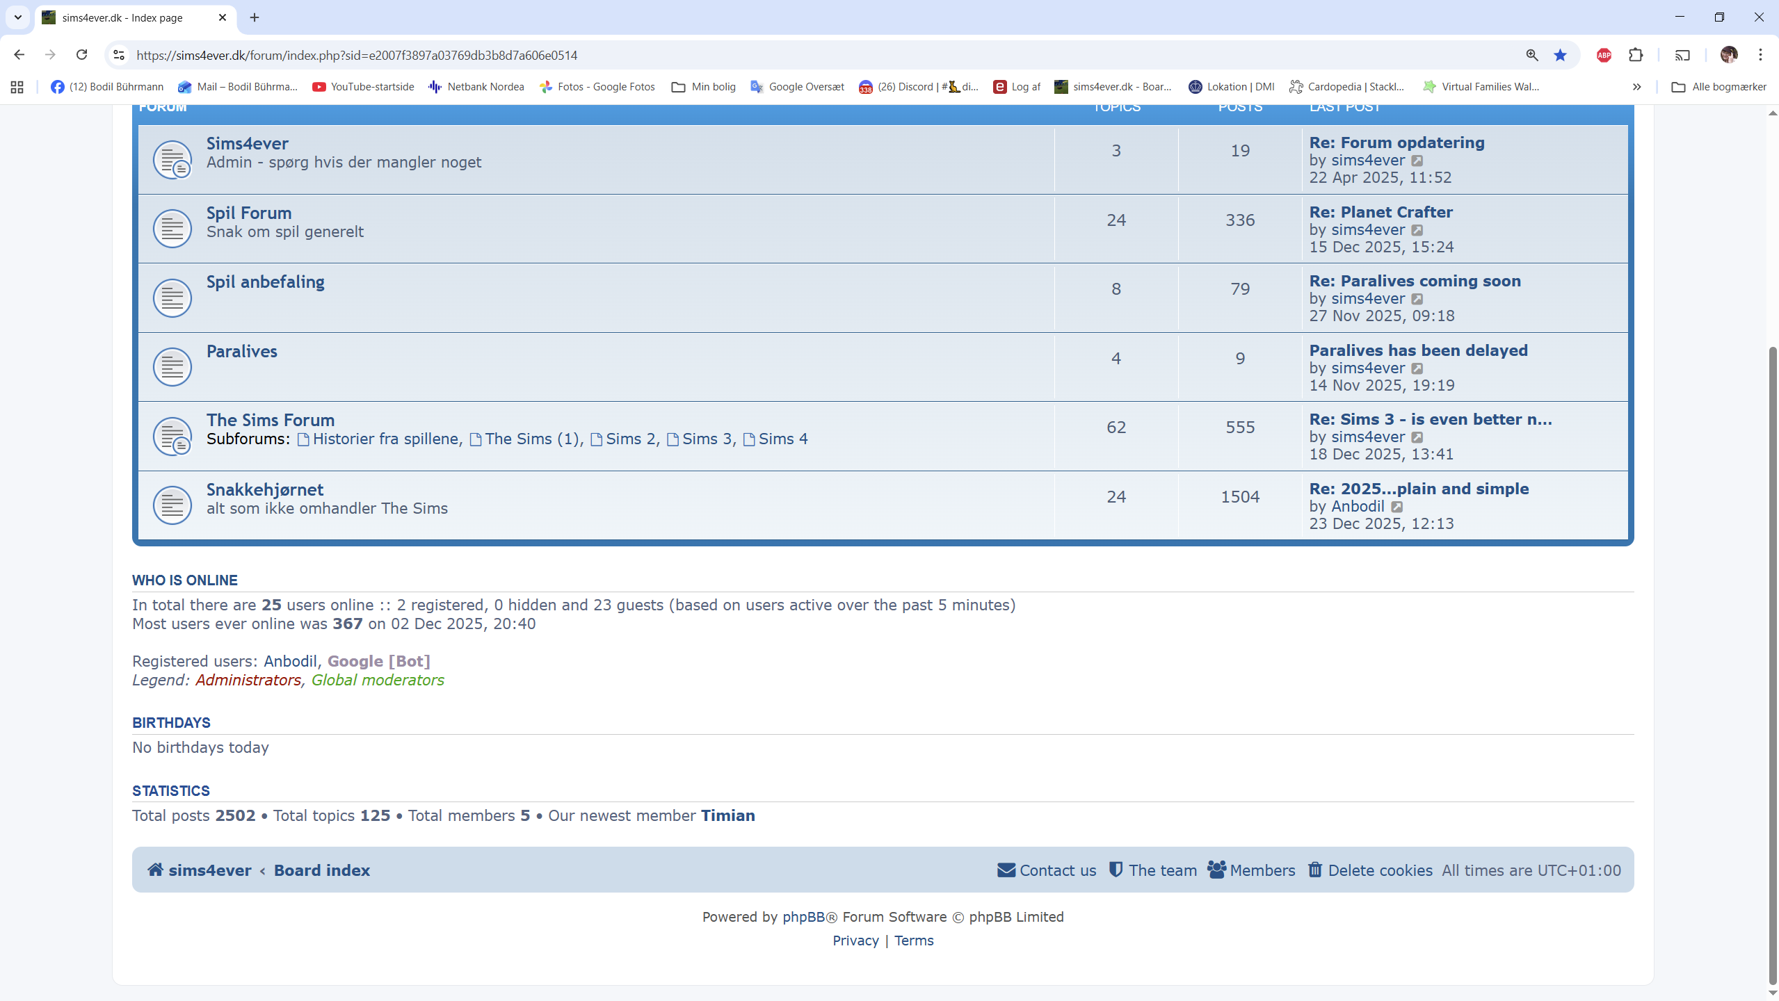Open the Chrome profile avatar
The image size is (1779, 1001).
pyautogui.click(x=1729, y=55)
